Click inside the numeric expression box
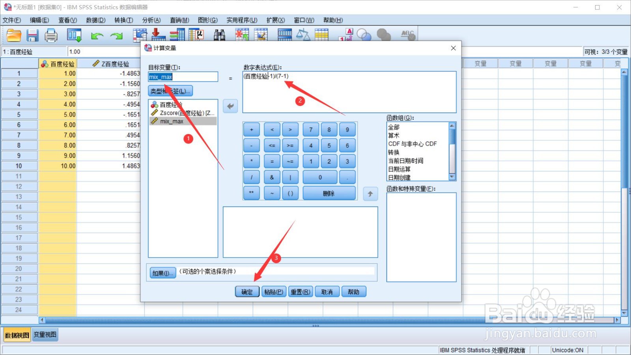Viewport: 631px width, 355px height. click(x=349, y=92)
